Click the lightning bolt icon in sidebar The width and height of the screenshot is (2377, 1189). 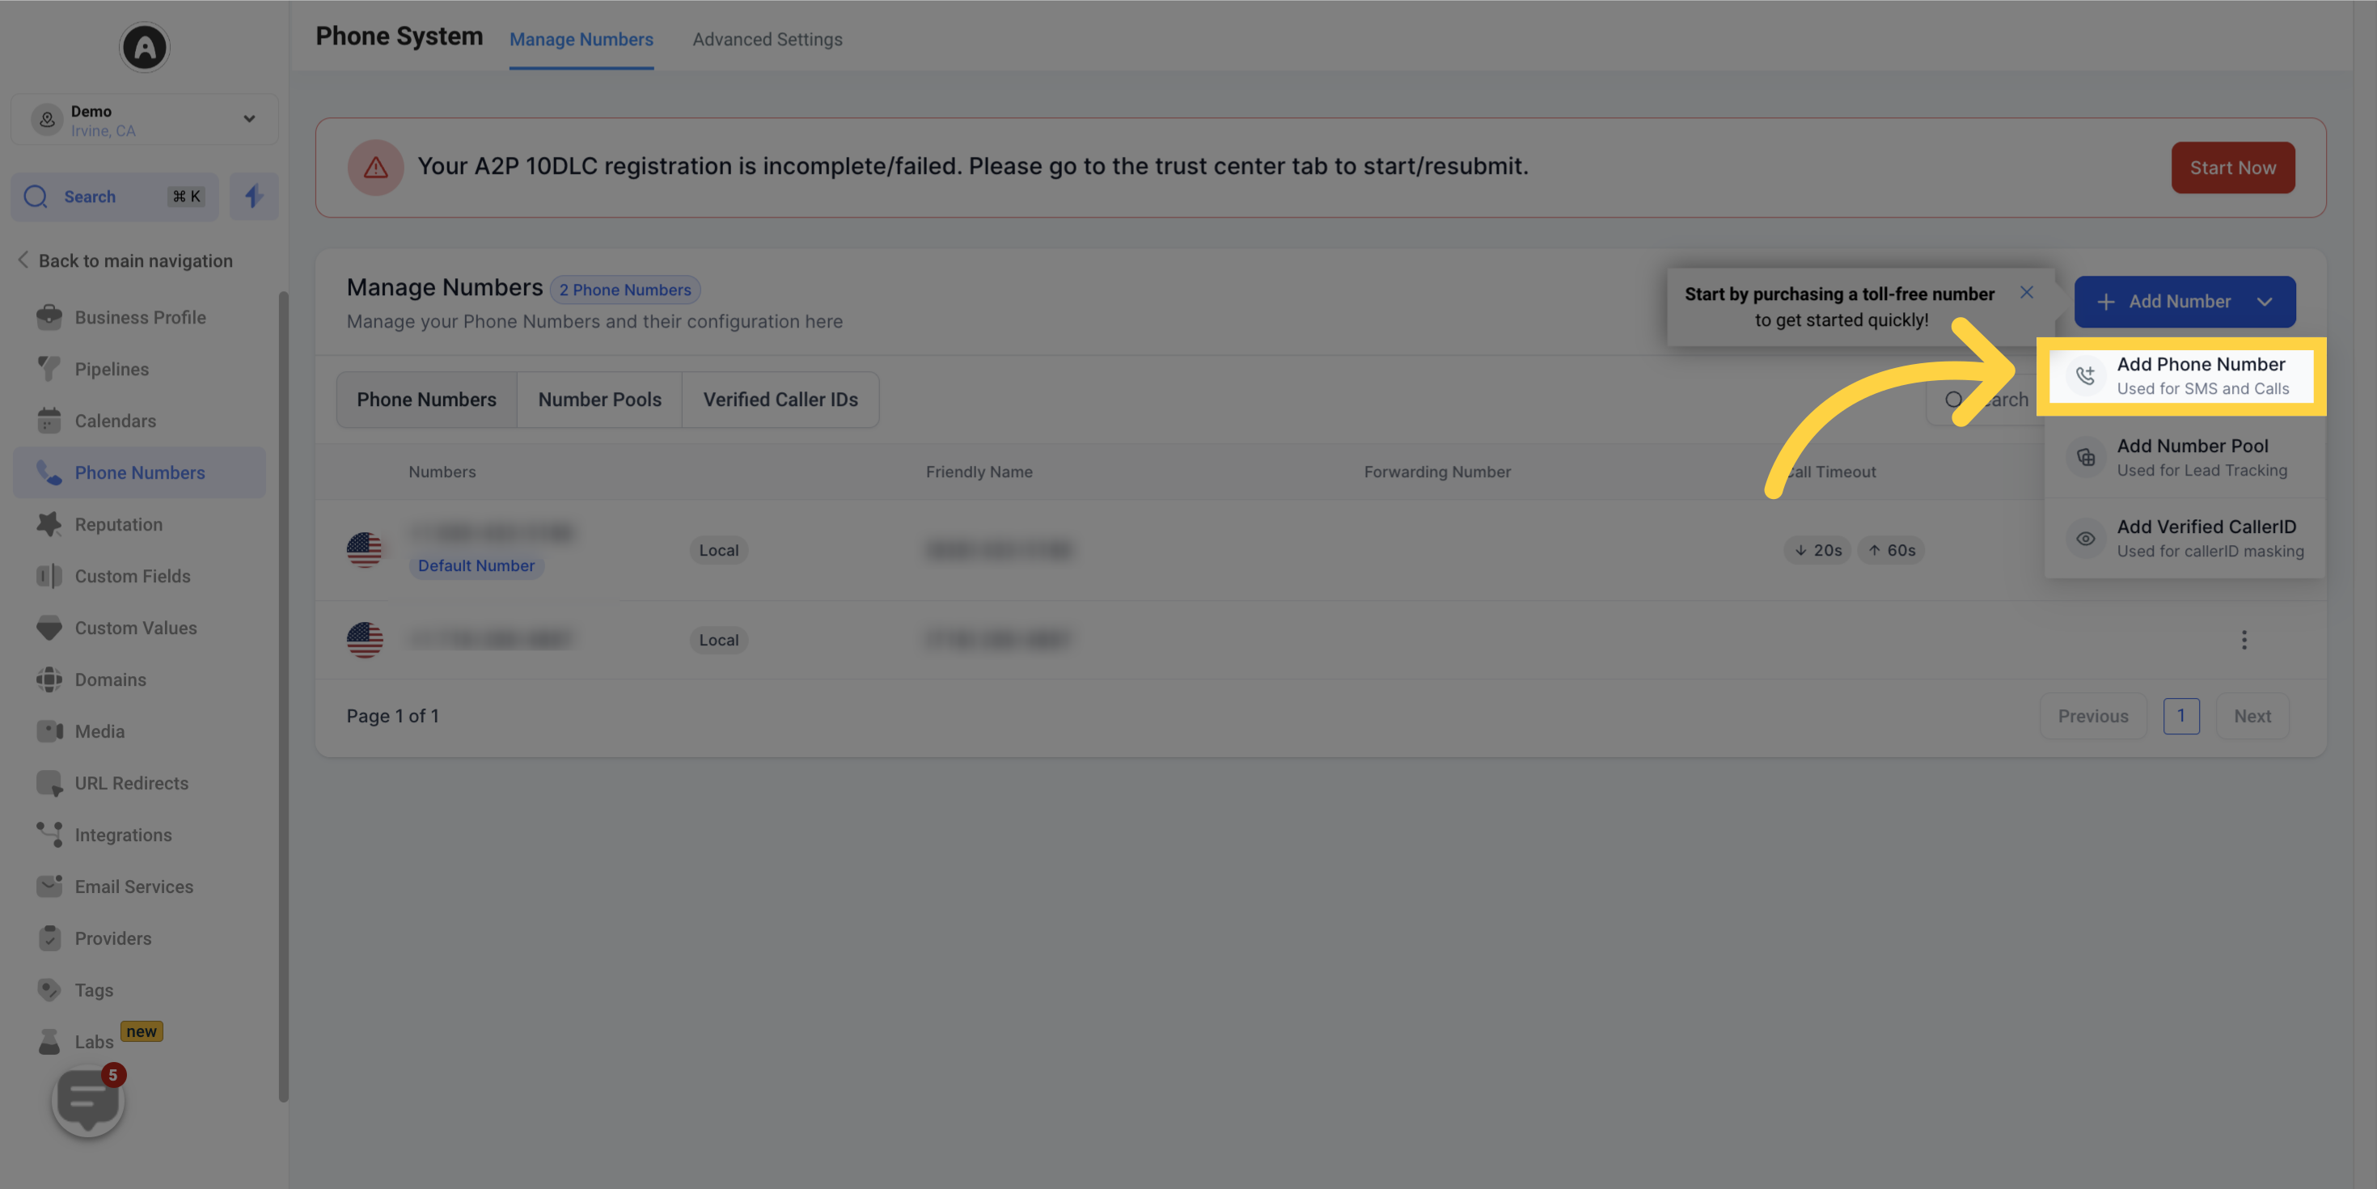click(x=253, y=196)
